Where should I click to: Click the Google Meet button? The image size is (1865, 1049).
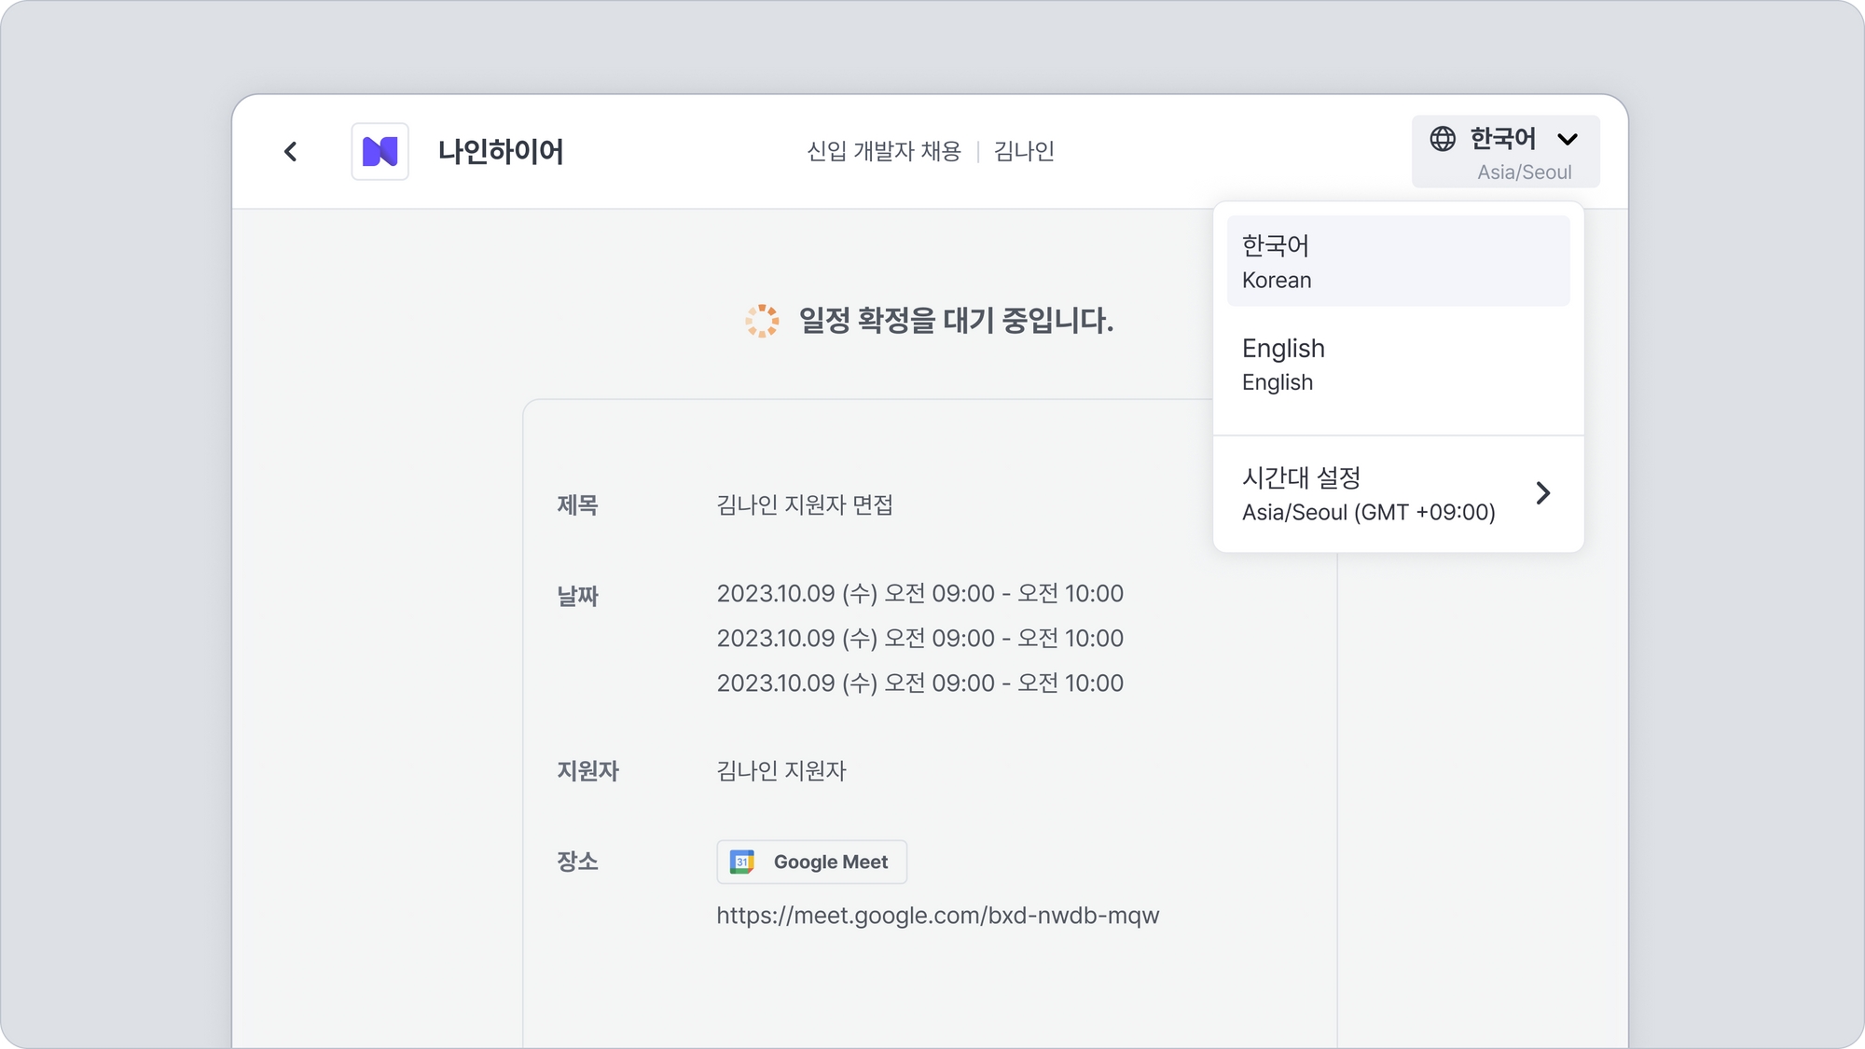[x=811, y=863]
